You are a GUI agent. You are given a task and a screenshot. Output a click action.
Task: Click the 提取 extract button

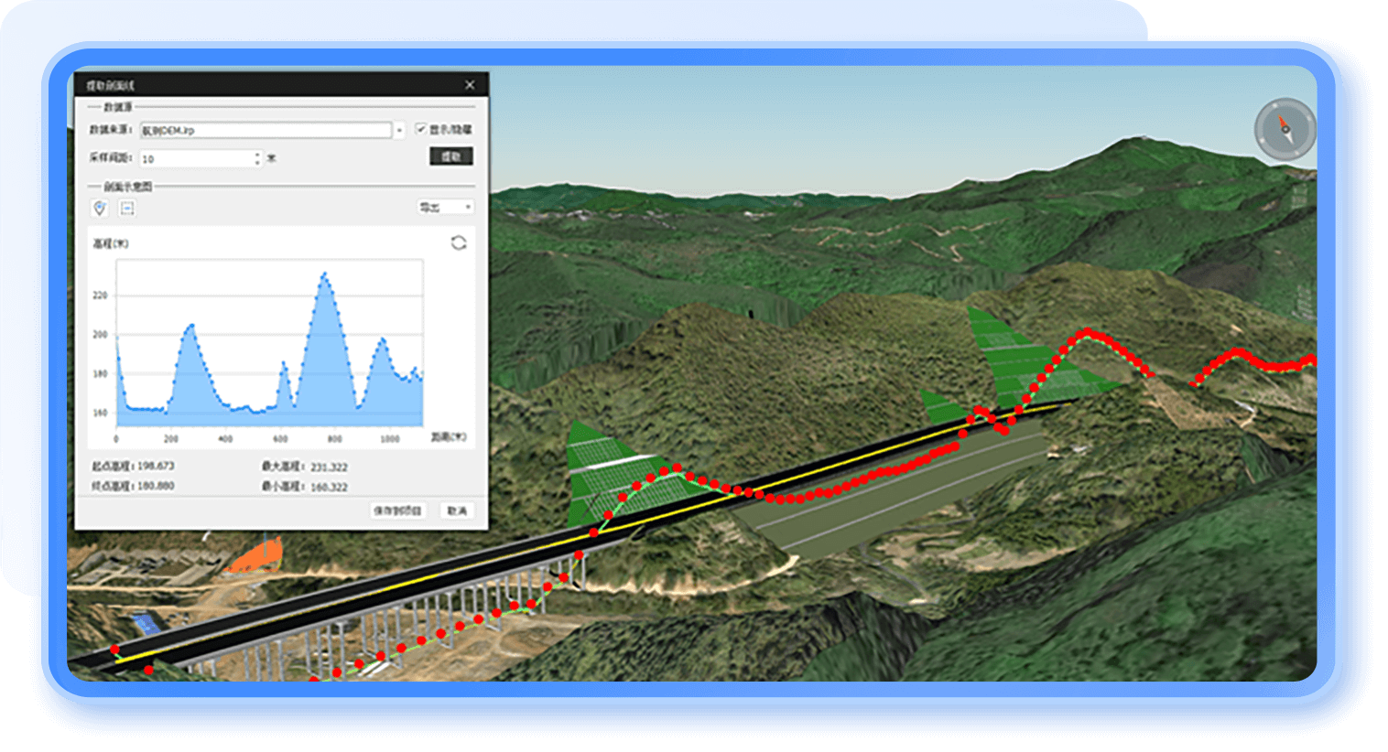tap(450, 156)
